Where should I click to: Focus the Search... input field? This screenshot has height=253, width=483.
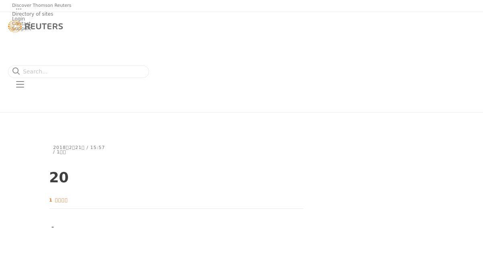[78, 71]
